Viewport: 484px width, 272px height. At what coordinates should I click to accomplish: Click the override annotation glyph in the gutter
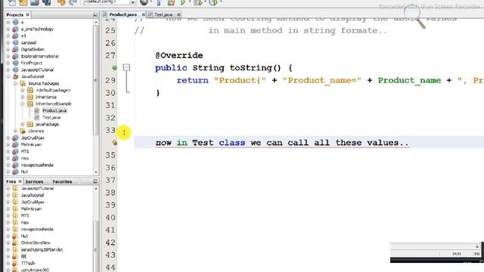[114, 67]
